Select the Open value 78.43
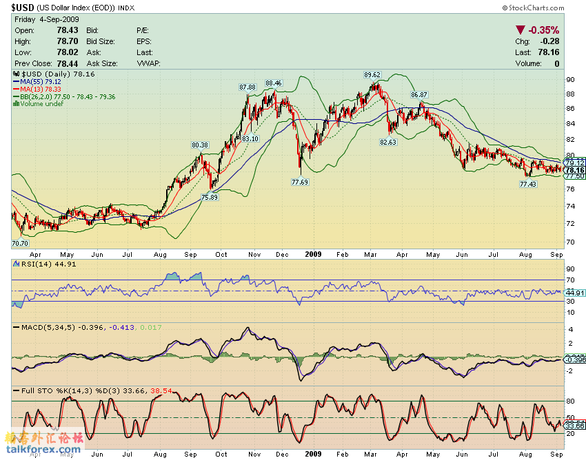The width and height of the screenshot is (586, 460). (68, 30)
